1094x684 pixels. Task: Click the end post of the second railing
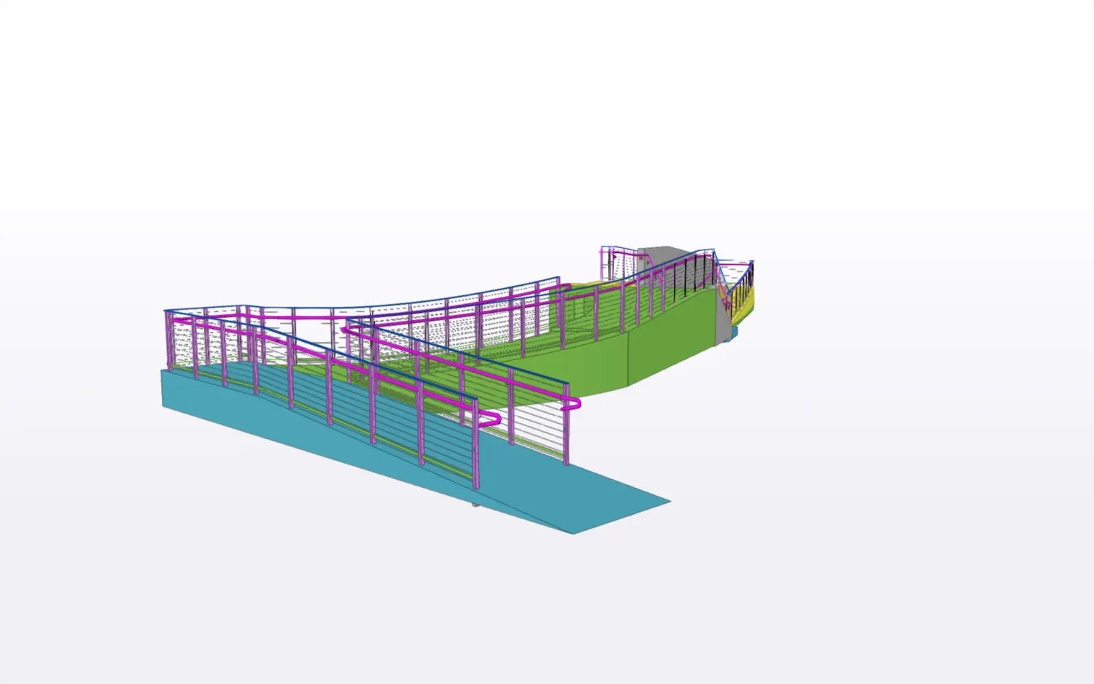pos(567,423)
